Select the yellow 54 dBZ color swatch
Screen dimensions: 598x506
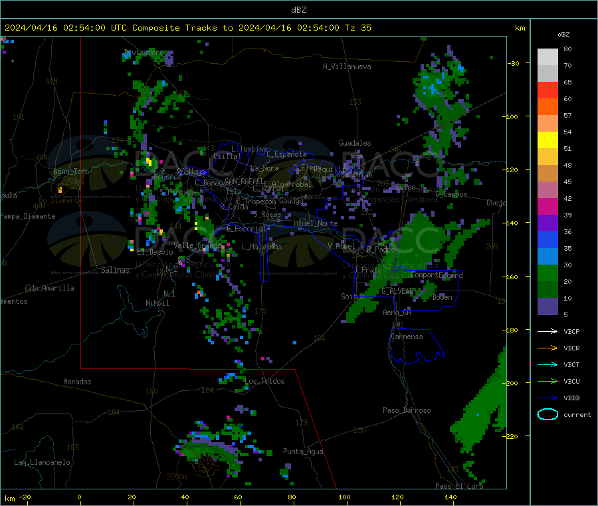point(548,140)
